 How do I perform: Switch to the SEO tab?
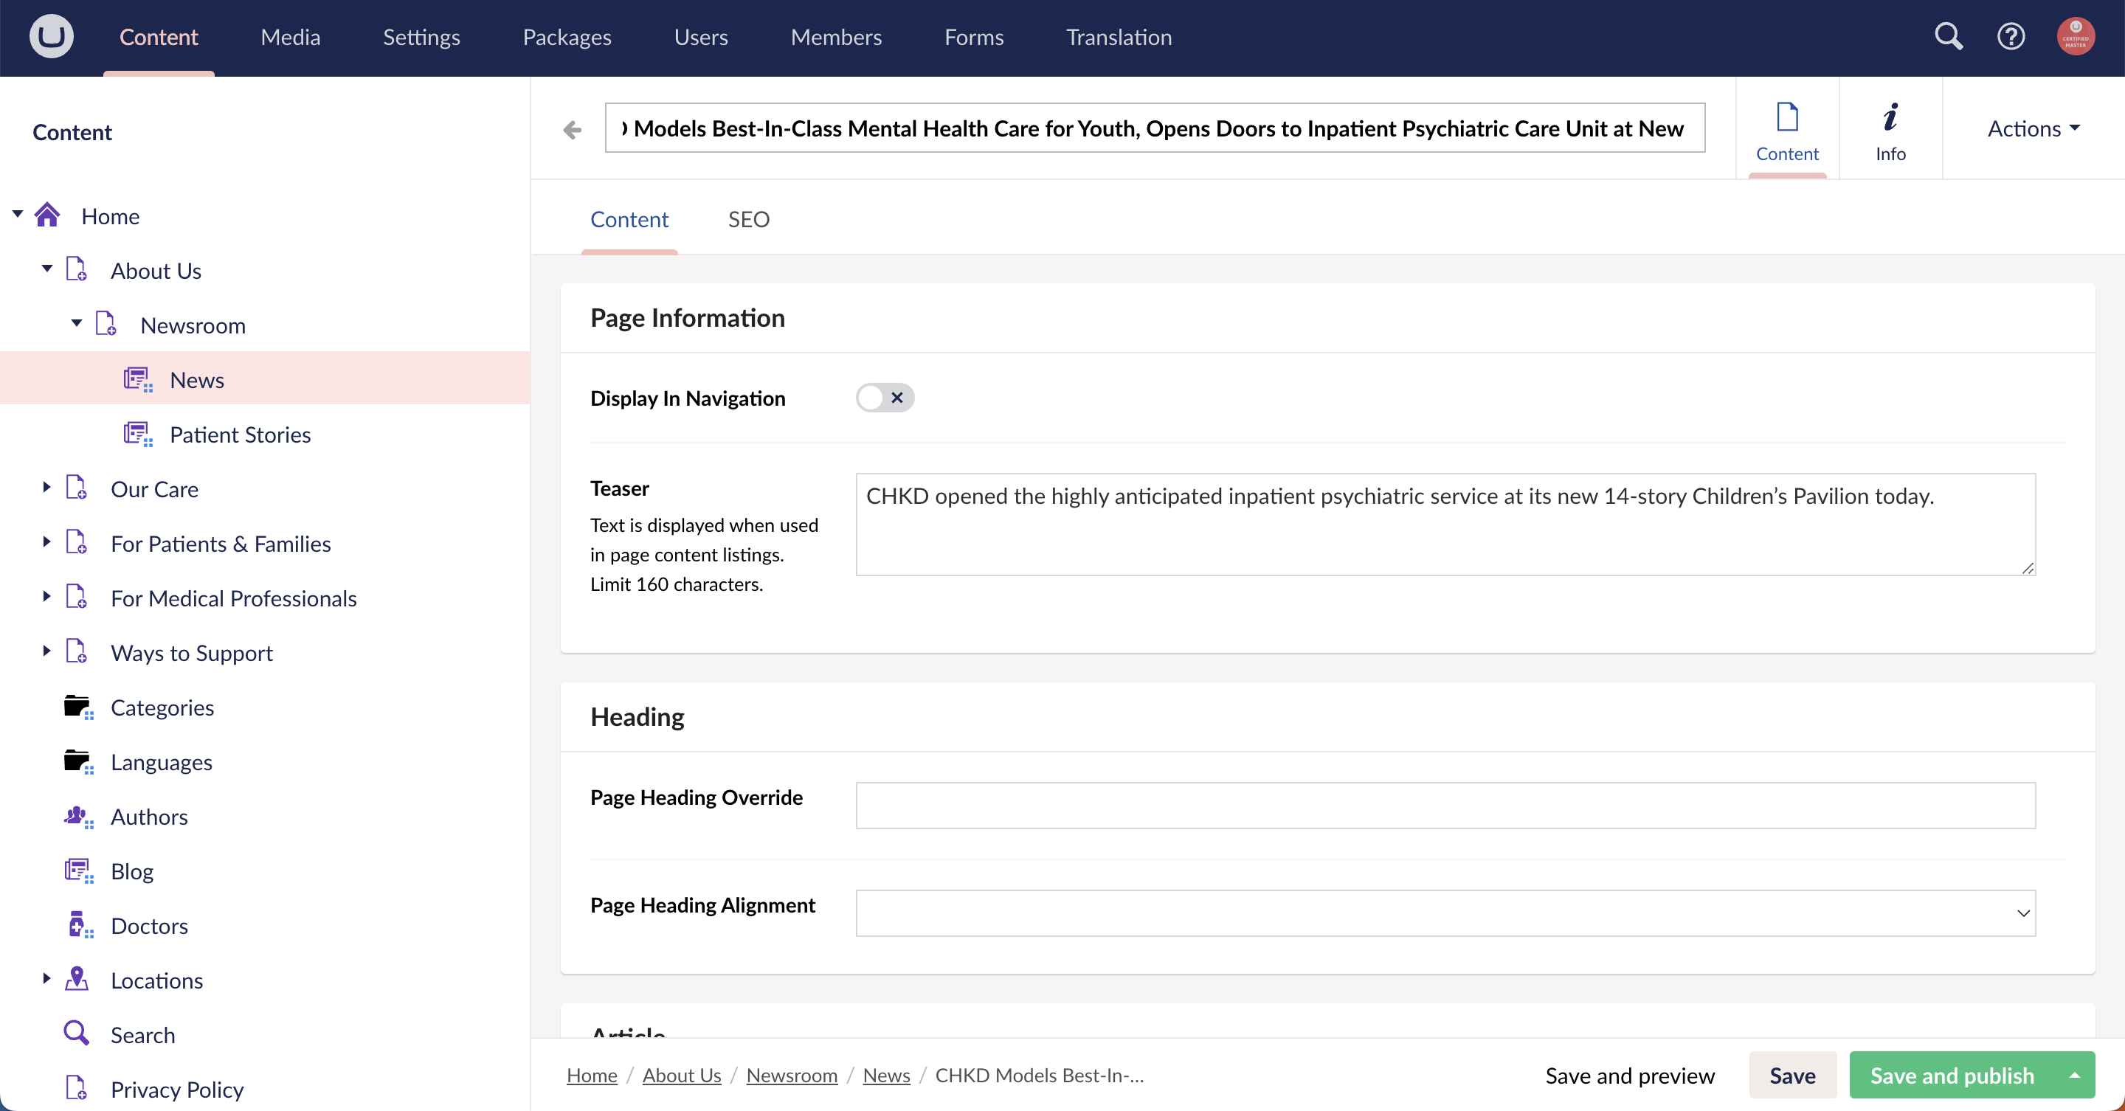coord(748,218)
